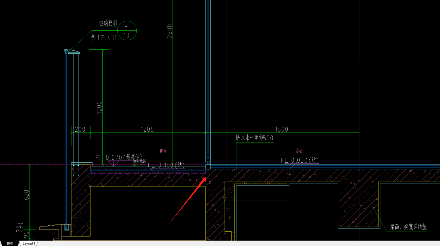Screen dimensions: 440x246
Task: Select the vertical 2800 dimension text
Action: [170, 31]
